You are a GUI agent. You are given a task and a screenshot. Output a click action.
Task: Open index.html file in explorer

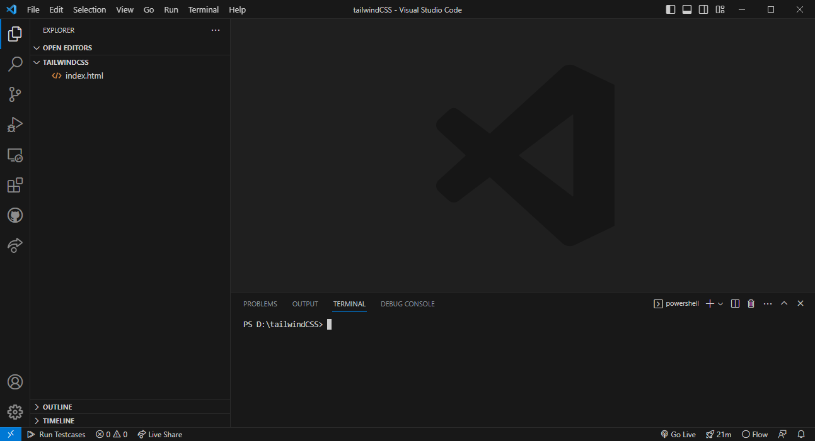(84, 75)
